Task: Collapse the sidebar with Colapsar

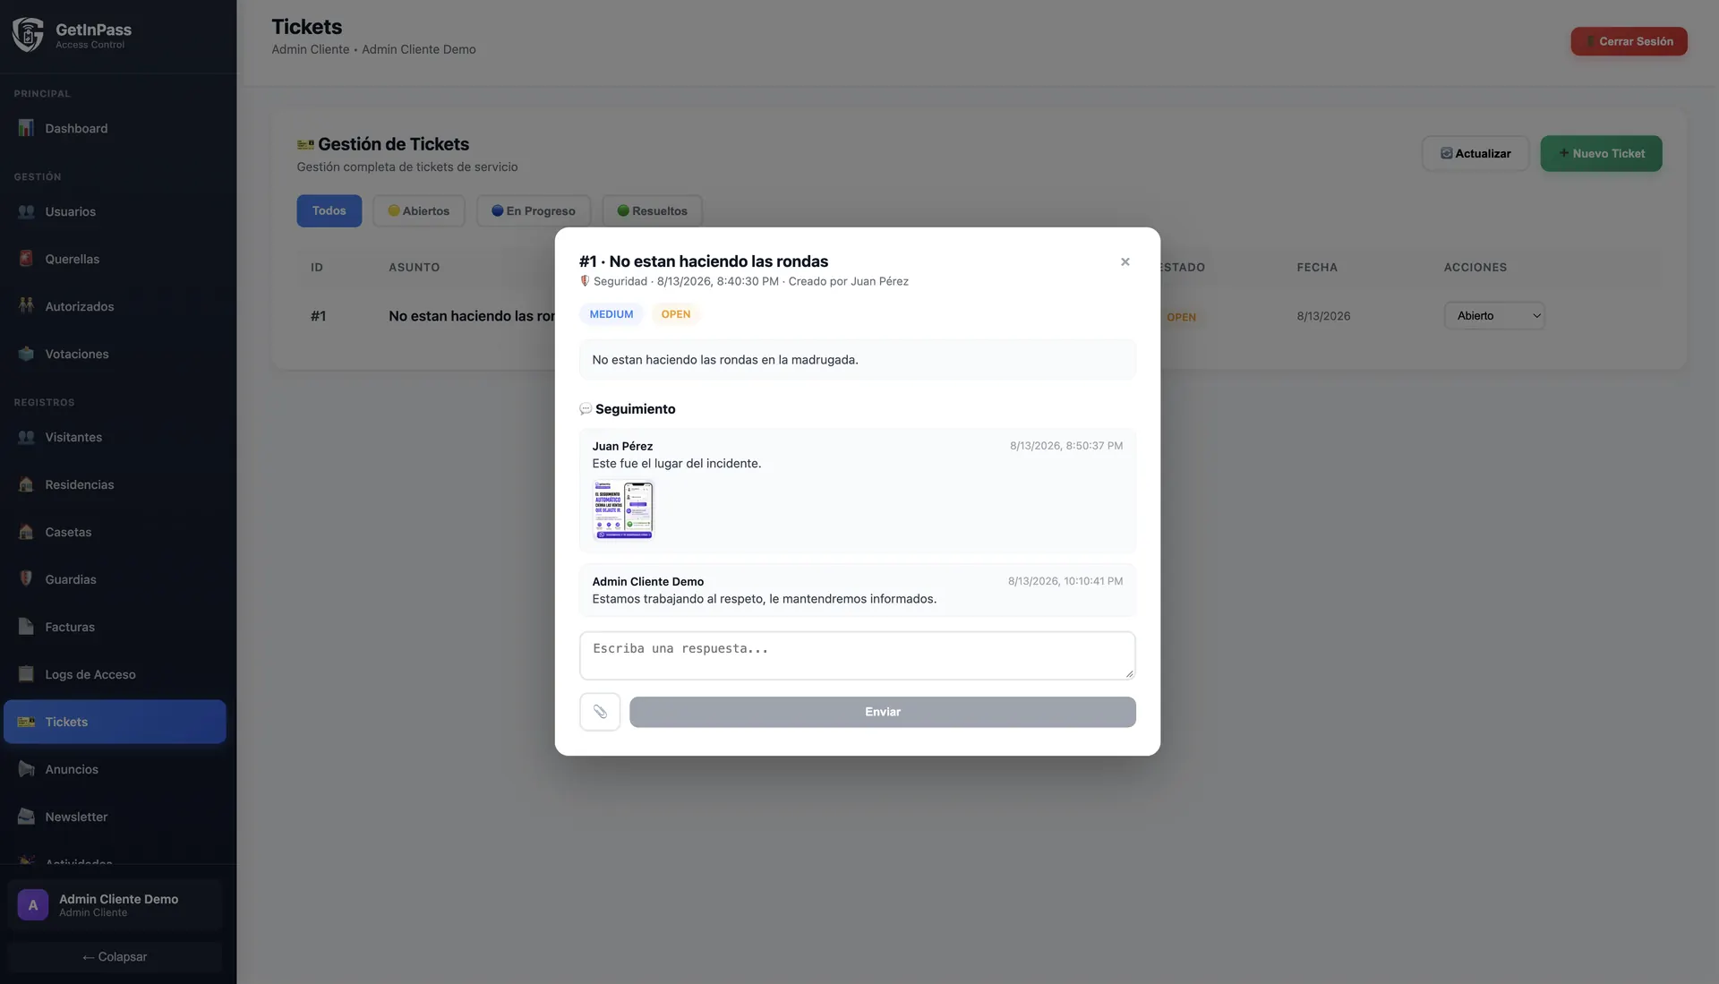Action: point(115,956)
